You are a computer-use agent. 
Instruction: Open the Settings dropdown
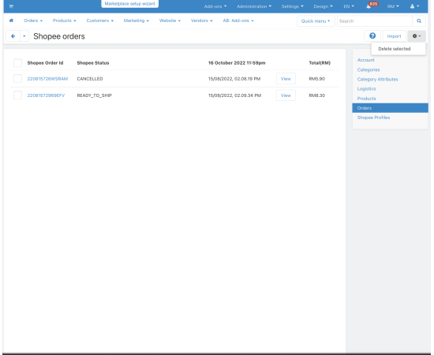click(x=292, y=6)
